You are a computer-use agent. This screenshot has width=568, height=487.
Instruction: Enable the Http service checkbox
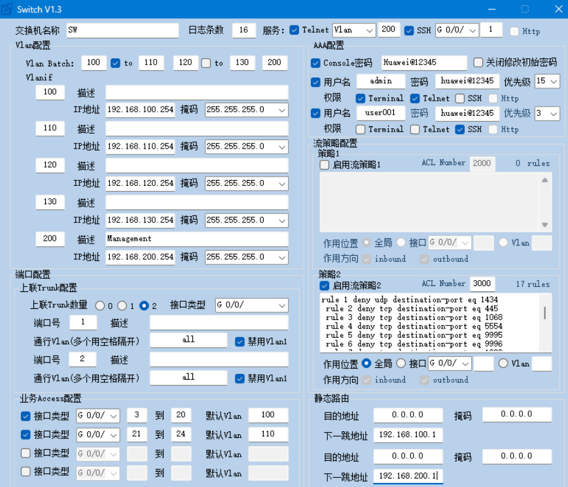(x=514, y=31)
